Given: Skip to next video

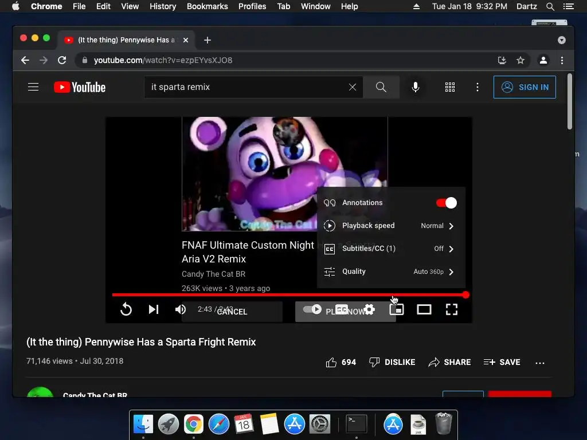Looking at the screenshot, I should click(154, 309).
